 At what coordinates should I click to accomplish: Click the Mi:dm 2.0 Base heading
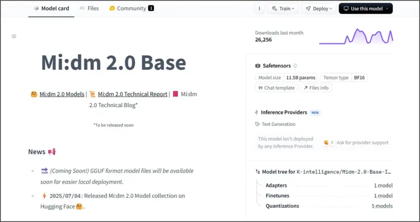(113, 62)
